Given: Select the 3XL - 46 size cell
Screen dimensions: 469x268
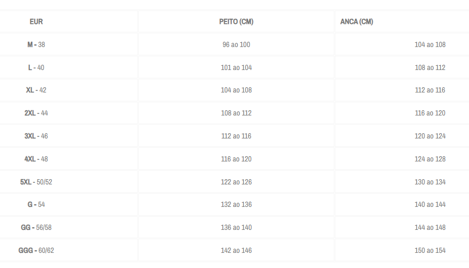Looking at the screenshot, I should point(36,136).
